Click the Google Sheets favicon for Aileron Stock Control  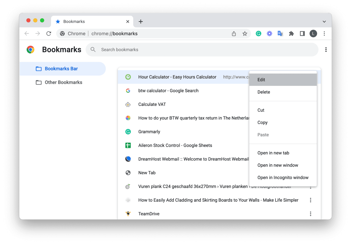click(128, 145)
